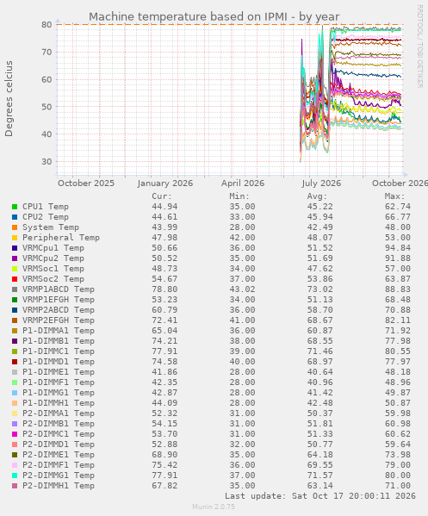Image resolution: width=428 pixels, height=516 pixels.
Task: Select the 'CPU2 Temp' legend label
Action: click(x=46, y=217)
